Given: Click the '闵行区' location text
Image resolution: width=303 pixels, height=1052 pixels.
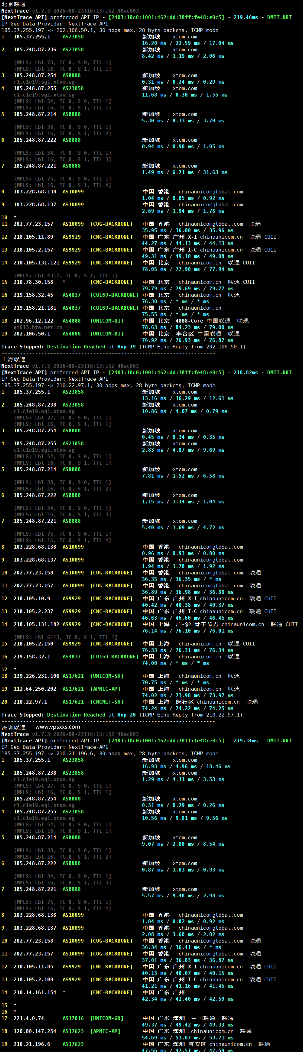Looking at the screenshot, I should click(x=184, y=702).
